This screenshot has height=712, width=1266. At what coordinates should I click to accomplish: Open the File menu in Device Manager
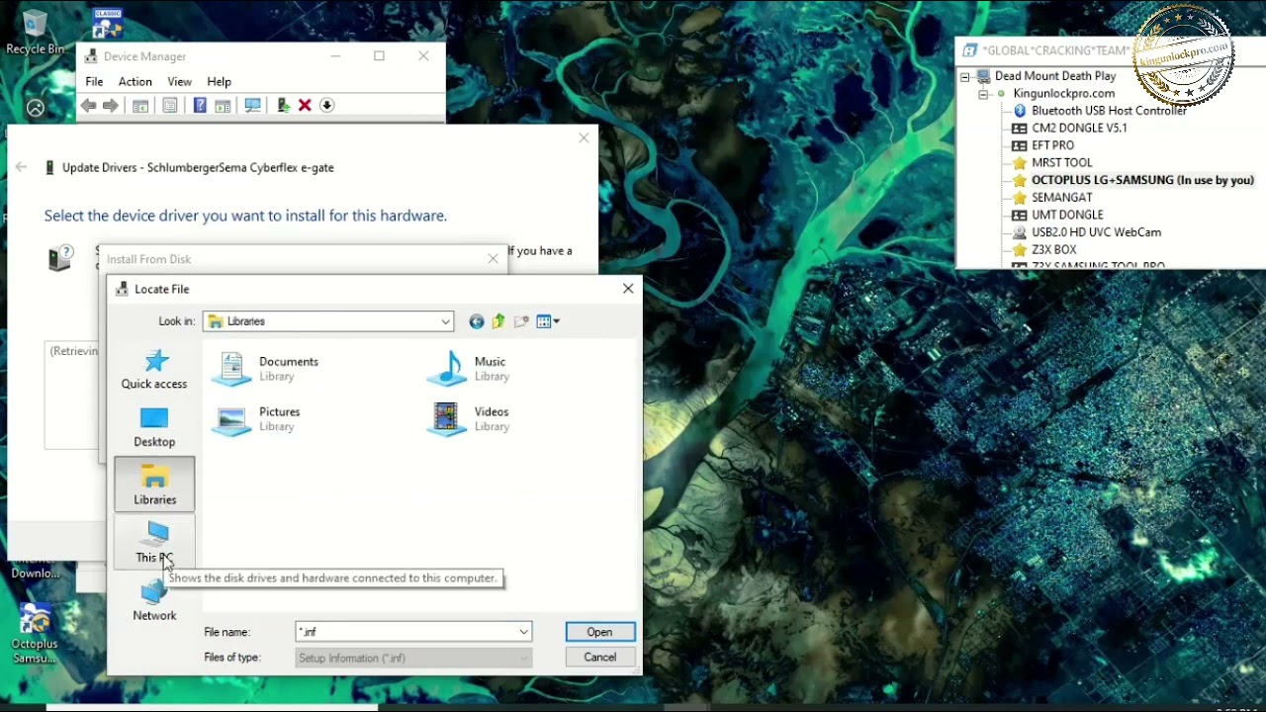(x=94, y=82)
